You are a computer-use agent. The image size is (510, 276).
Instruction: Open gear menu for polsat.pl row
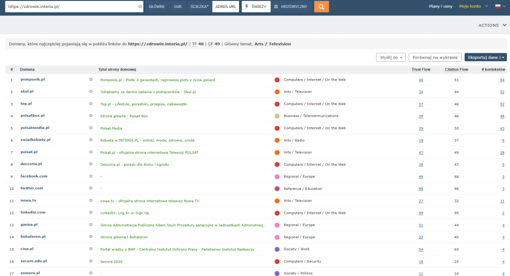click(91, 152)
